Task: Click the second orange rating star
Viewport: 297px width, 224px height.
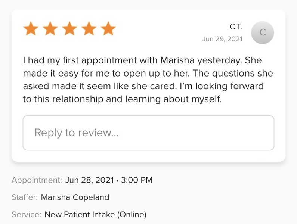Action: pyautogui.click(x=50, y=29)
